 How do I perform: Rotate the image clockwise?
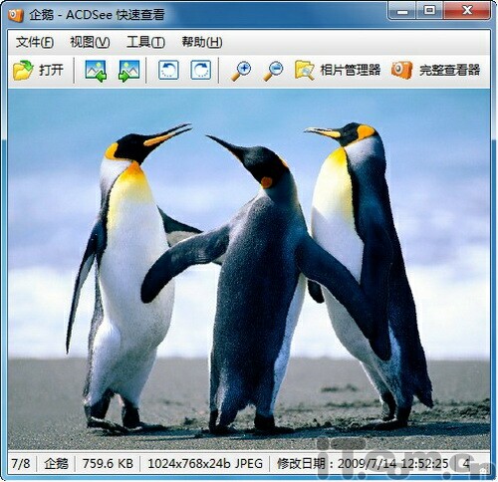(201, 70)
